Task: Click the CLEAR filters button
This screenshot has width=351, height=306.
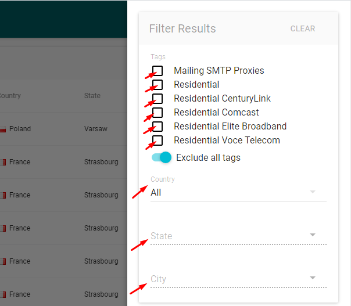Action: tap(303, 28)
